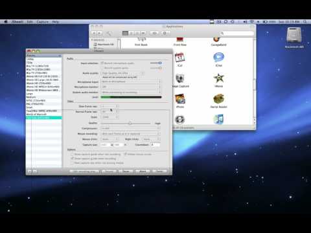Open the Help menu
The image size is (311, 233).
click(x=56, y=22)
